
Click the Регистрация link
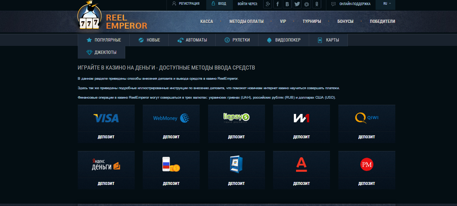click(185, 4)
